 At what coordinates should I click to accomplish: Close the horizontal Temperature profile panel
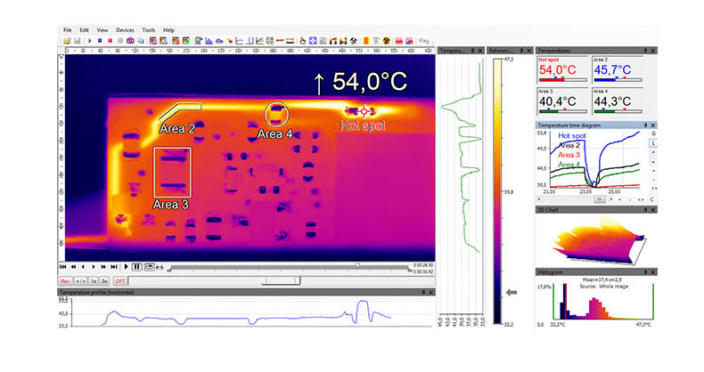(x=431, y=292)
